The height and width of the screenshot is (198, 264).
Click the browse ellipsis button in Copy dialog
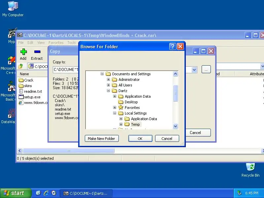206,69
